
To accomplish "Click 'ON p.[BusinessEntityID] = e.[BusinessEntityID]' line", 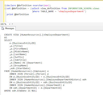I will [x=39, y=77].
